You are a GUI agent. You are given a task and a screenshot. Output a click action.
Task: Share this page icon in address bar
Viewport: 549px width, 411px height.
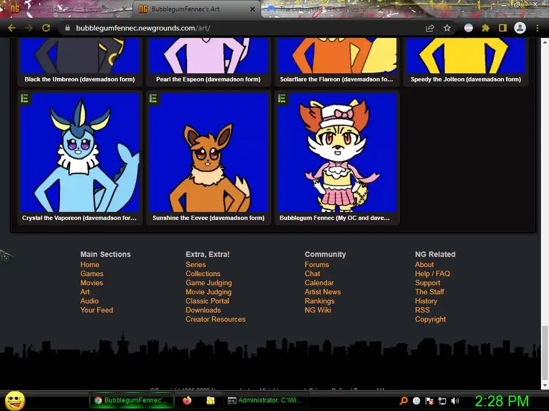tap(430, 28)
